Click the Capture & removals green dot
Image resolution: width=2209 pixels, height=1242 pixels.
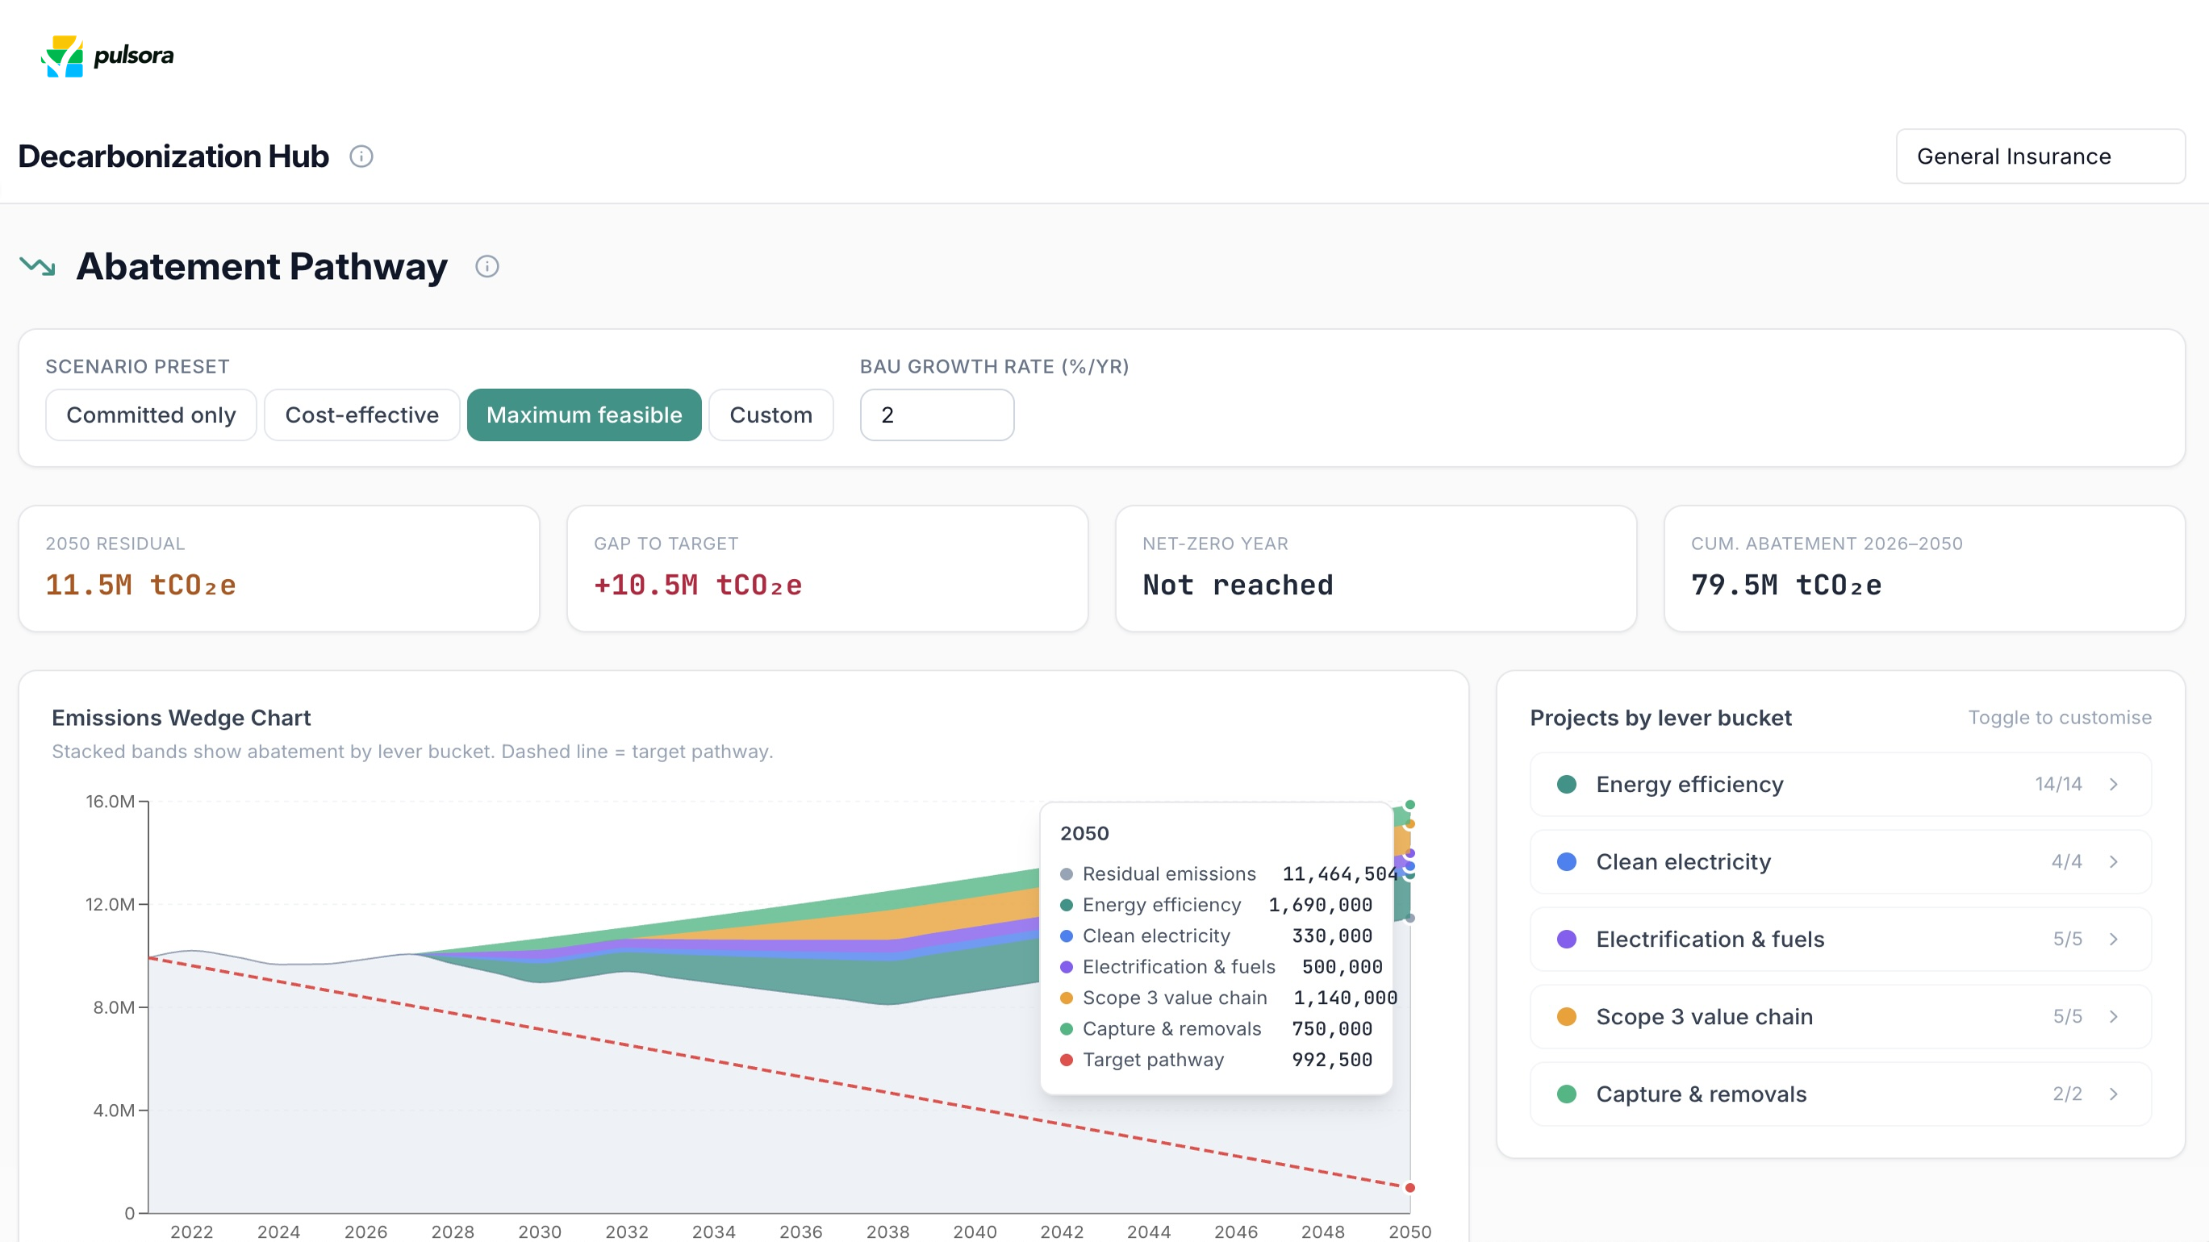tap(1567, 1094)
